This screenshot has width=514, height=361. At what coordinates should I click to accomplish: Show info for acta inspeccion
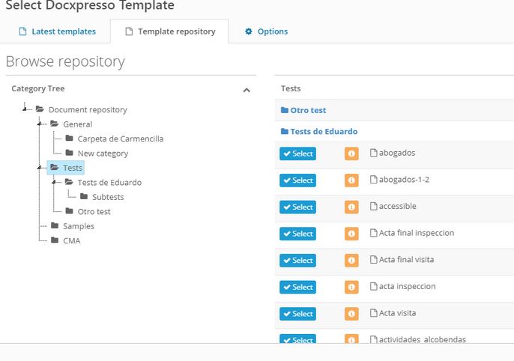tap(351, 288)
